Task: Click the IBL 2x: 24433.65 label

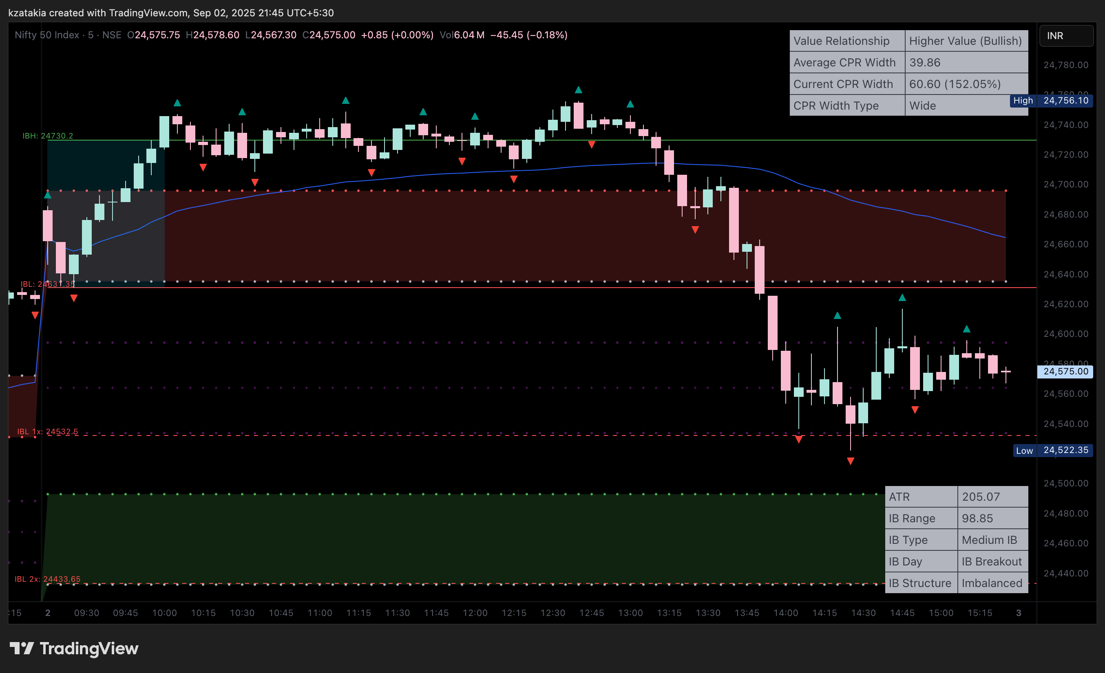Action: 48,579
